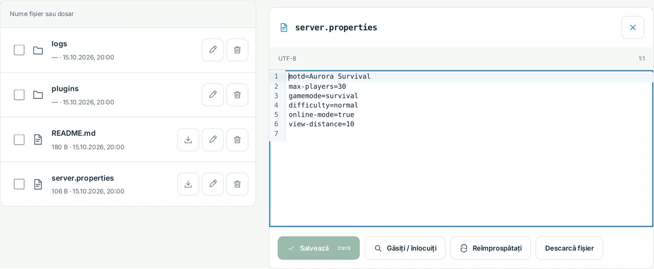
Task: Tick the checkbox next to logs
Action: click(x=19, y=50)
